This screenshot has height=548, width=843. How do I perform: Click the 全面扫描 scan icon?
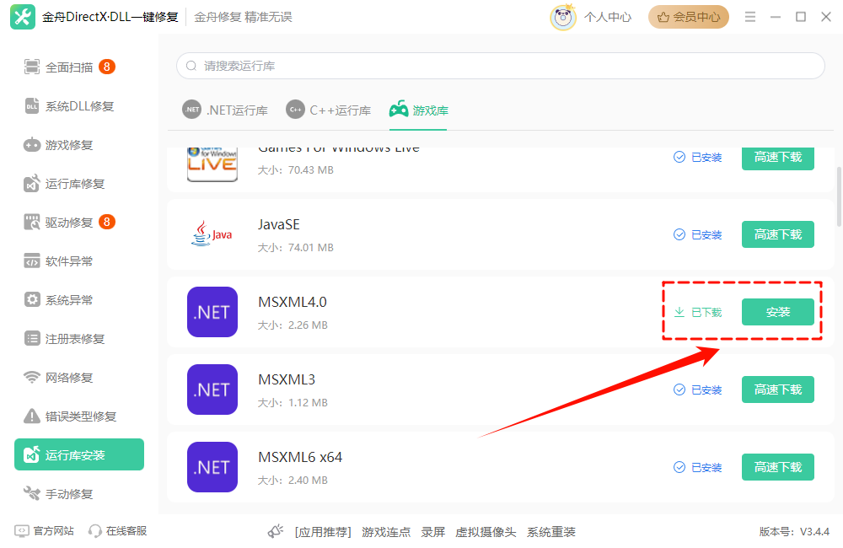pos(32,67)
